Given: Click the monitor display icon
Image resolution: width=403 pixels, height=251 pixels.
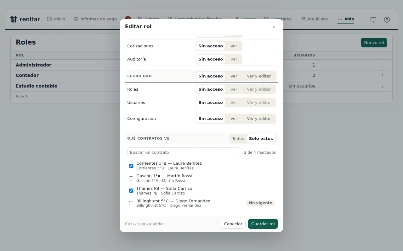Looking at the screenshot, I should click(x=373, y=20).
